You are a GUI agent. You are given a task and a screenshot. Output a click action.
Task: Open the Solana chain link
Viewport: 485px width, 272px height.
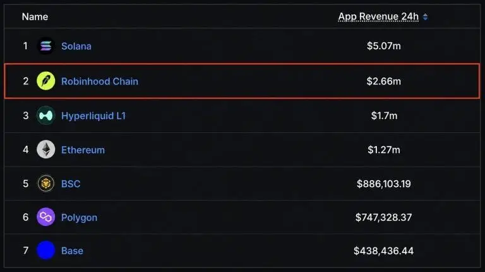(x=76, y=46)
